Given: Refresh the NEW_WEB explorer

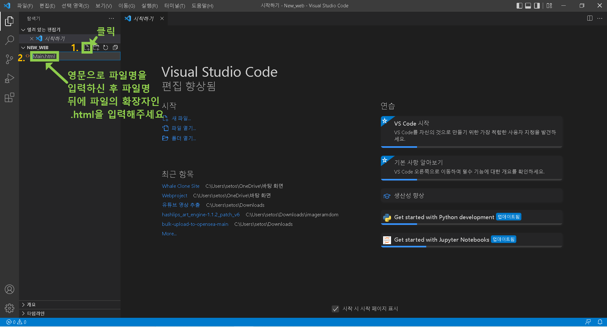Looking at the screenshot, I should point(106,48).
